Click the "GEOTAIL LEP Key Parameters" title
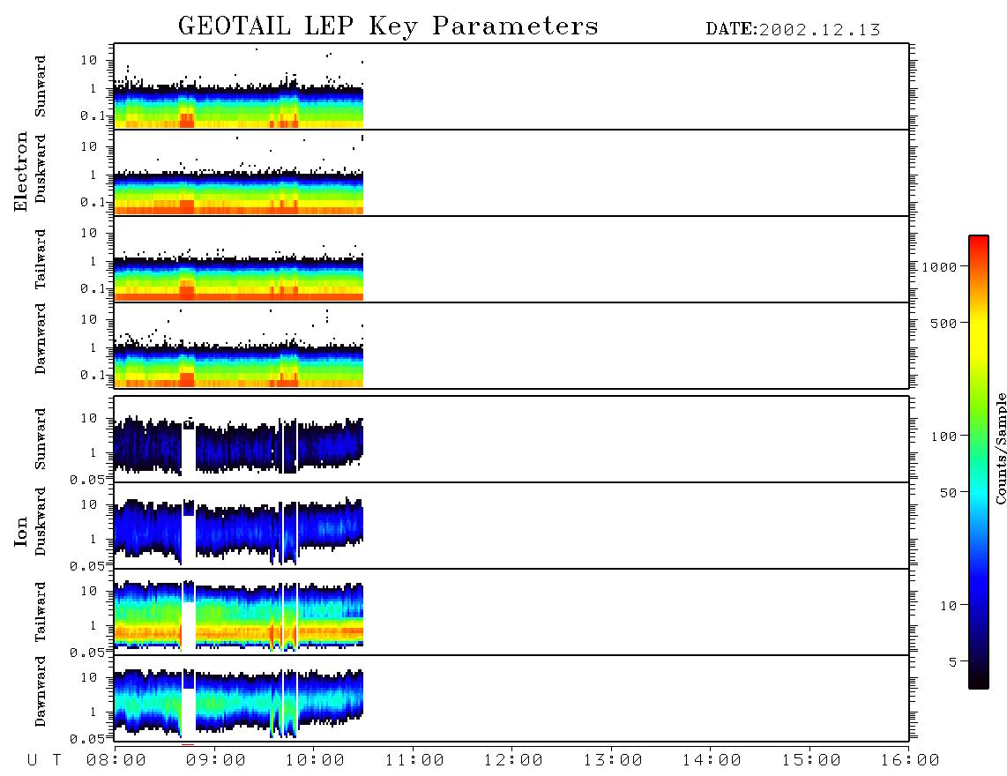 click(x=389, y=27)
